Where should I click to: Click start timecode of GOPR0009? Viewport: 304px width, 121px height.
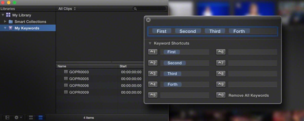[x=131, y=92]
